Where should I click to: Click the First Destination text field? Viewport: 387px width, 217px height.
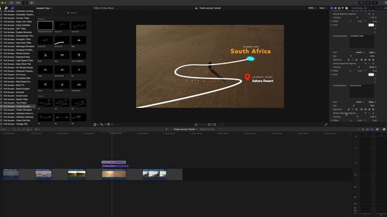pyautogui.click(x=362, y=42)
